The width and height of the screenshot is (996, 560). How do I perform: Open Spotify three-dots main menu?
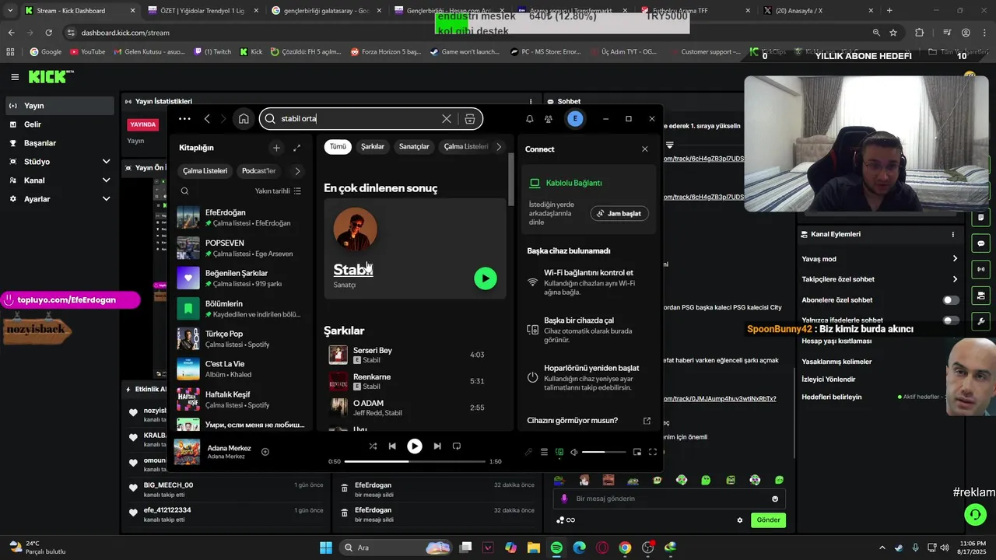point(184,119)
